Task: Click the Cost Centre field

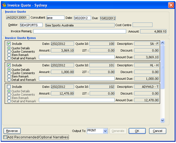Action: (142, 25)
